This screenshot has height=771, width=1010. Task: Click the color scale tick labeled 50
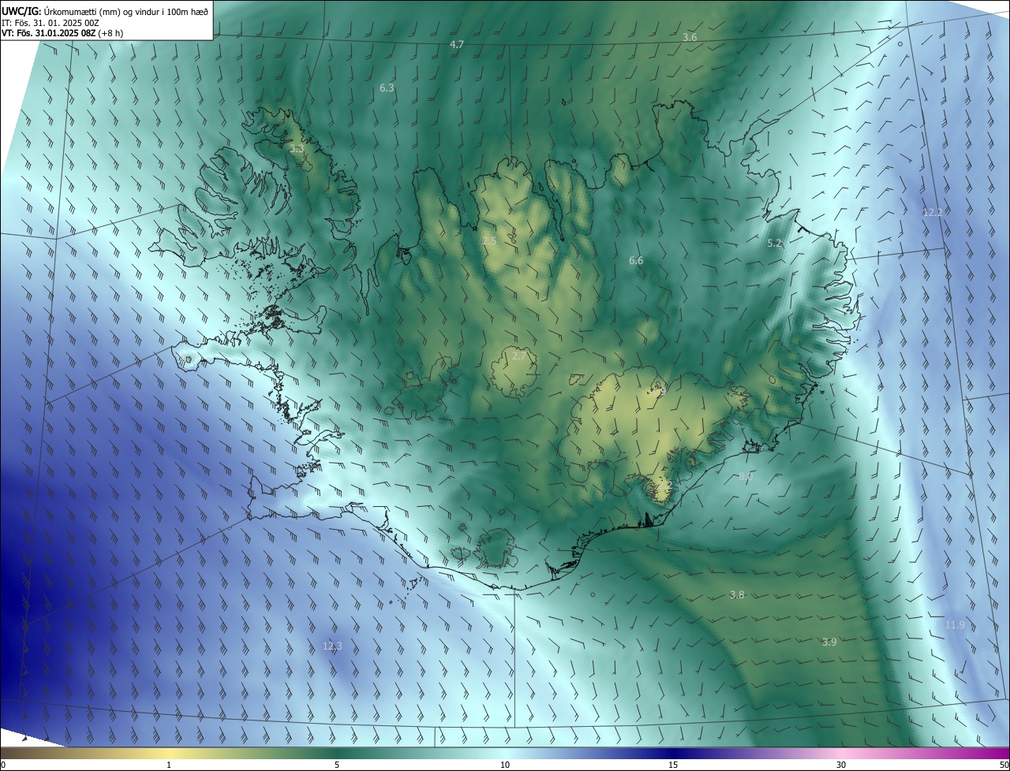[x=1004, y=765]
